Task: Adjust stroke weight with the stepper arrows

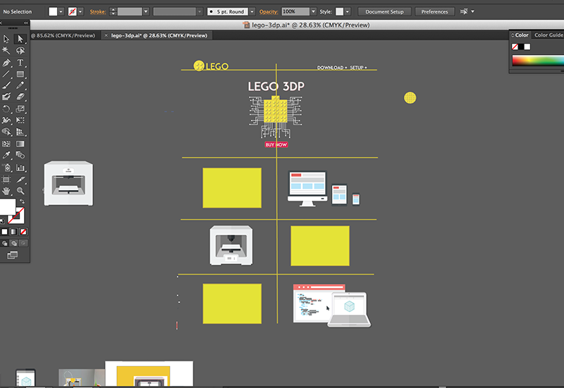Action: click(113, 11)
